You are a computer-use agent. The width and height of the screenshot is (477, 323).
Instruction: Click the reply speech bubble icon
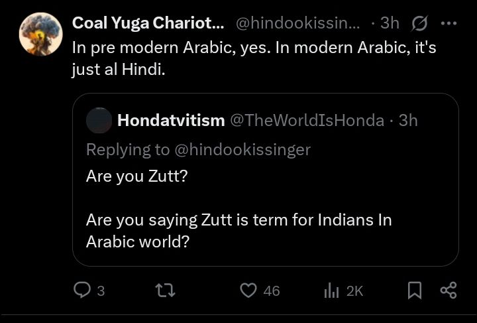coord(81,291)
